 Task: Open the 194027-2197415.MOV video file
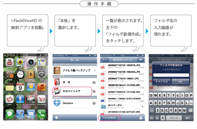122,100
